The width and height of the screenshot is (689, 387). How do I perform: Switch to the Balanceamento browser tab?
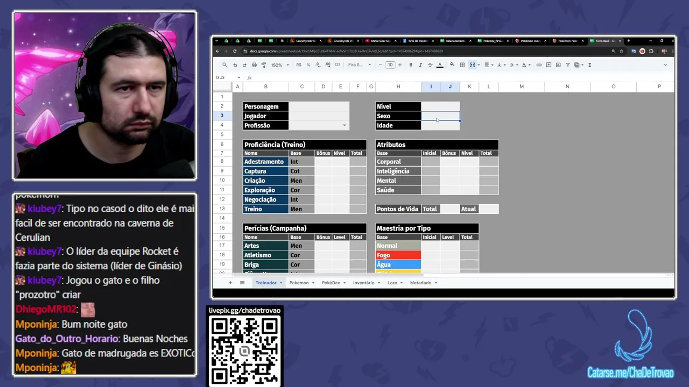coord(455,41)
